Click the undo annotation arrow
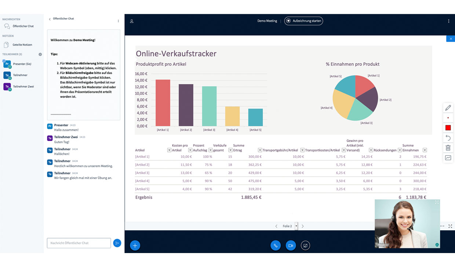 [448, 138]
